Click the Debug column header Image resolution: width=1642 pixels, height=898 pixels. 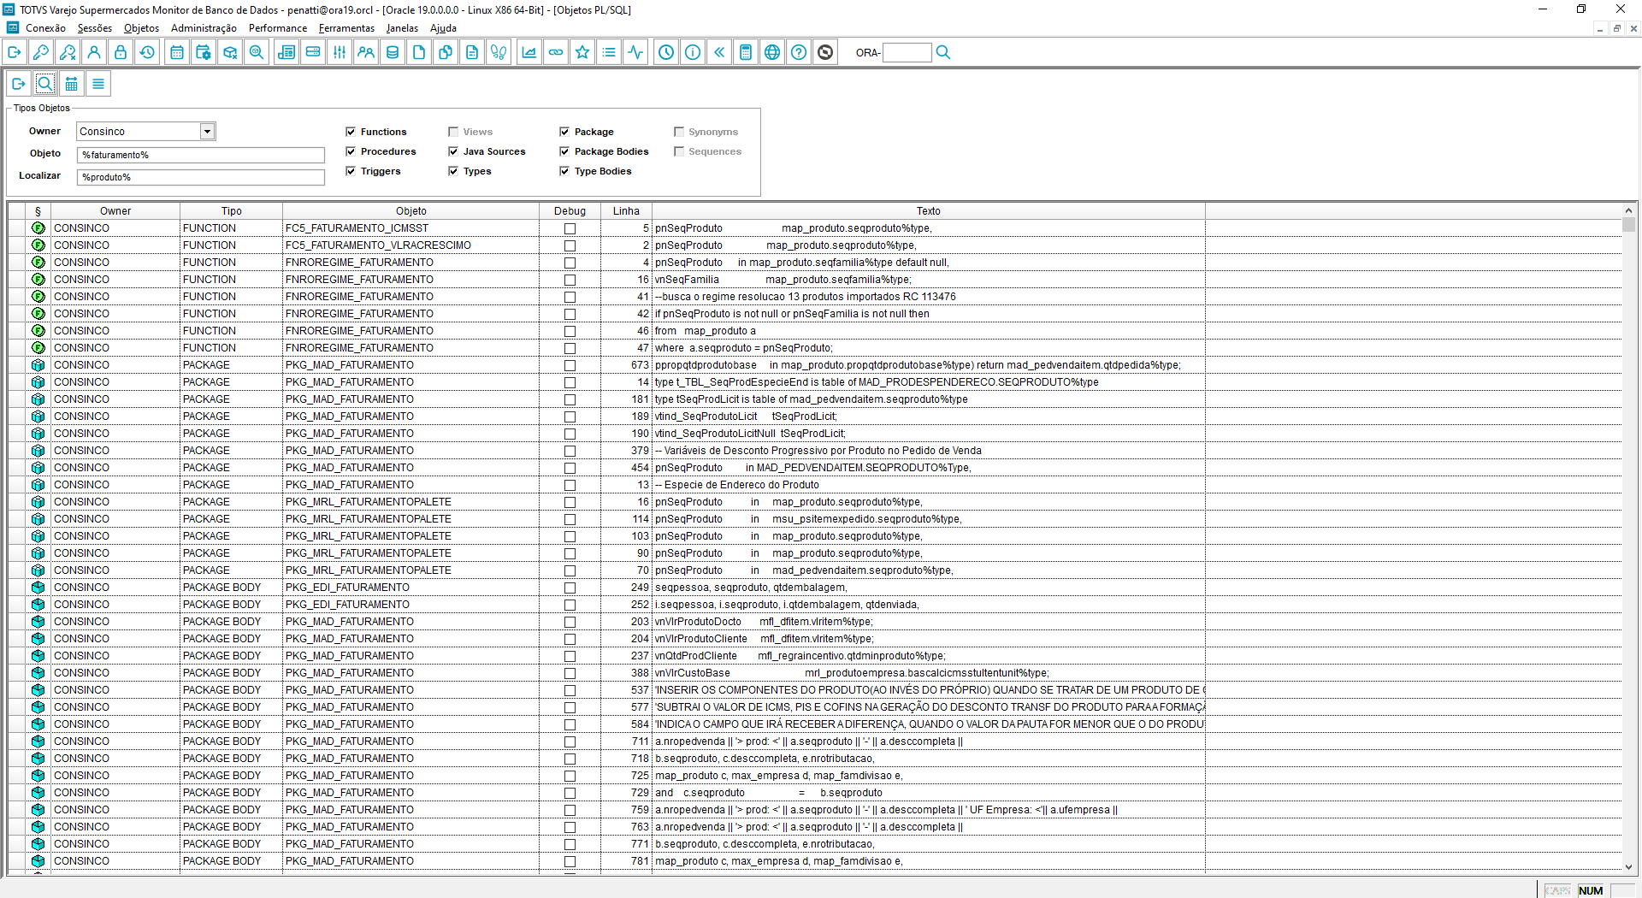click(x=570, y=211)
